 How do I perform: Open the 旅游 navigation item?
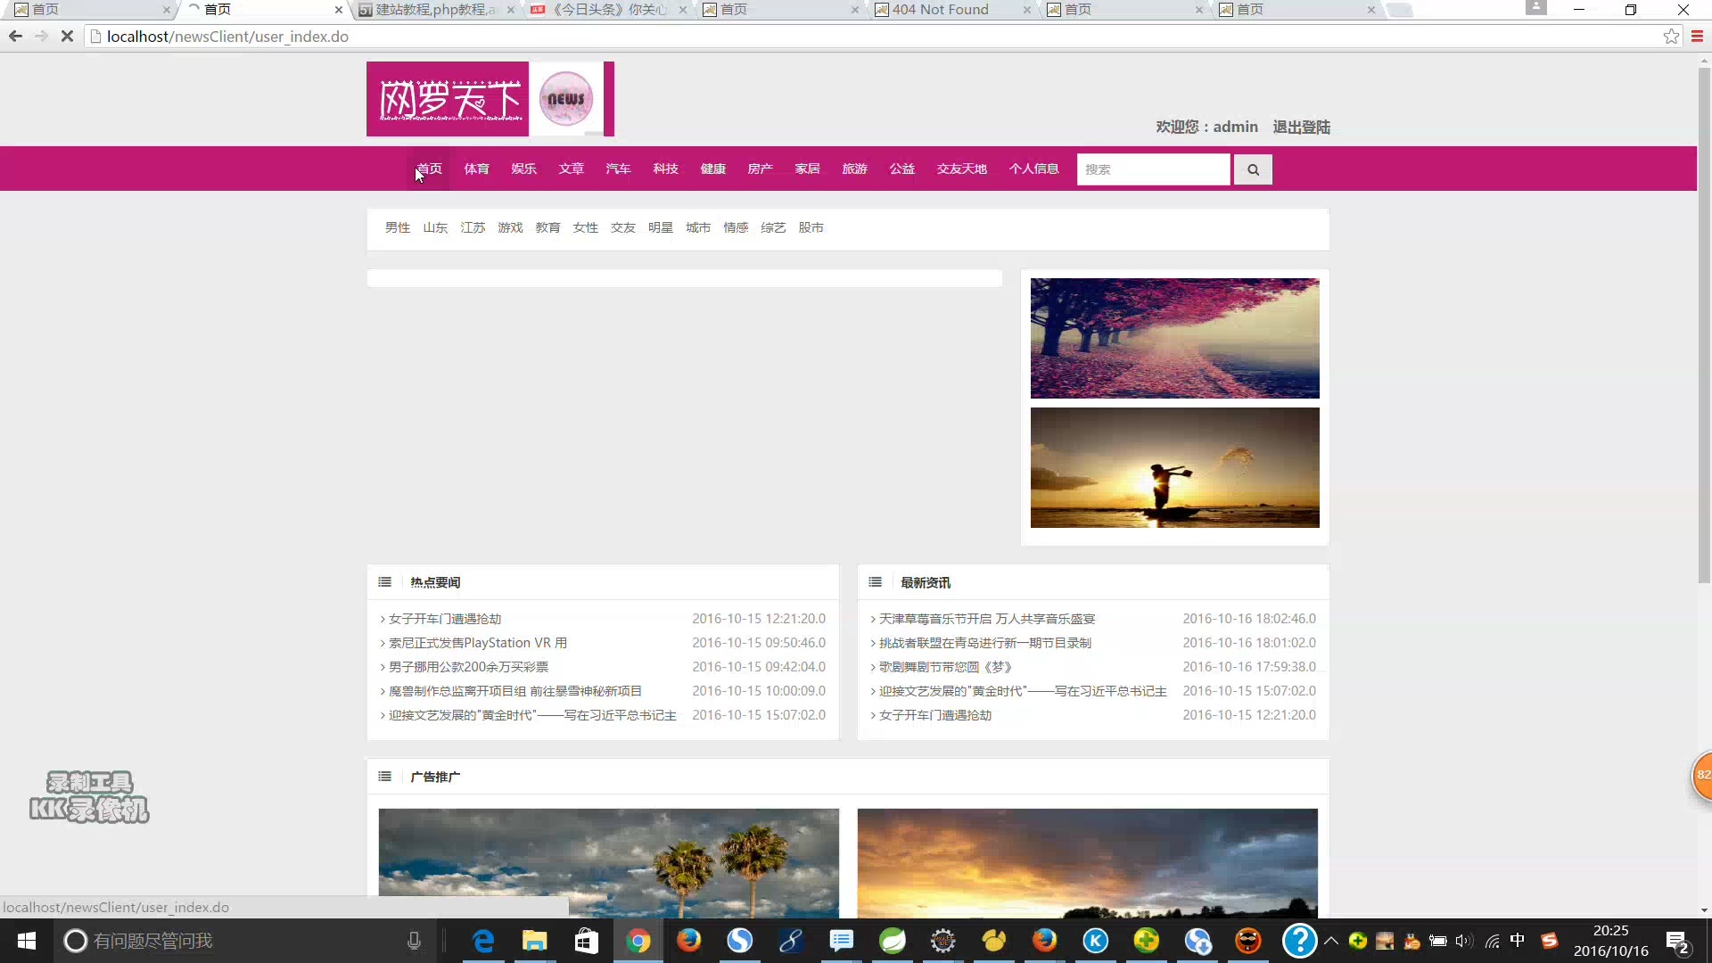pos(854,169)
